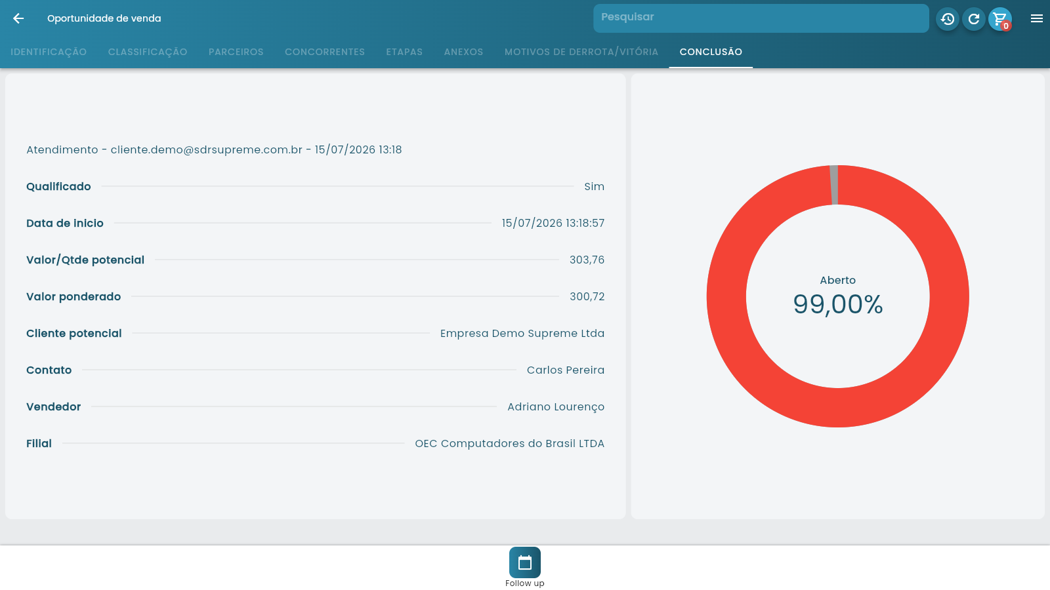
Task: Click the 99,00% Aberto chart label
Action: pos(838,296)
